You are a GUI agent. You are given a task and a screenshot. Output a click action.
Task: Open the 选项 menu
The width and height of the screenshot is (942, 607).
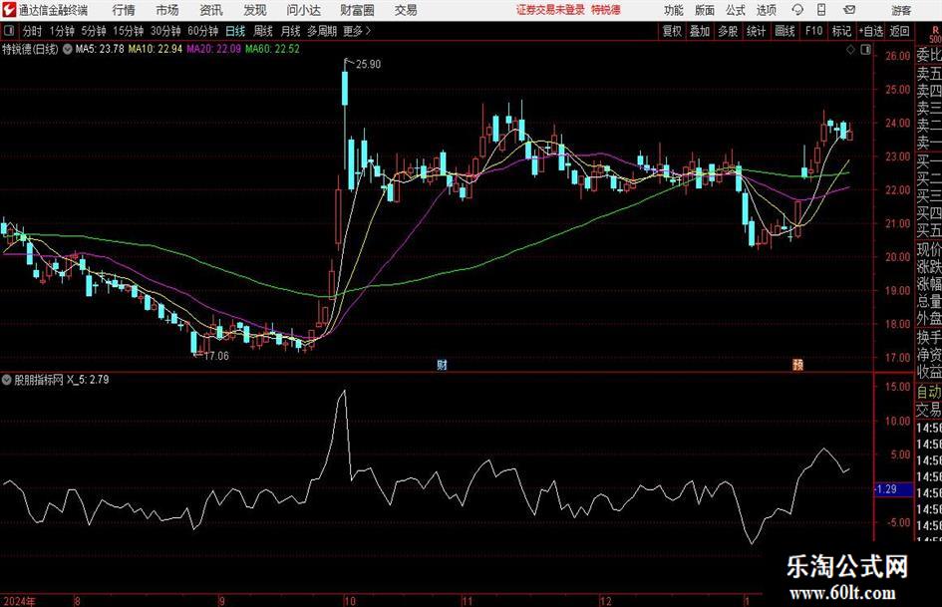point(767,10)
